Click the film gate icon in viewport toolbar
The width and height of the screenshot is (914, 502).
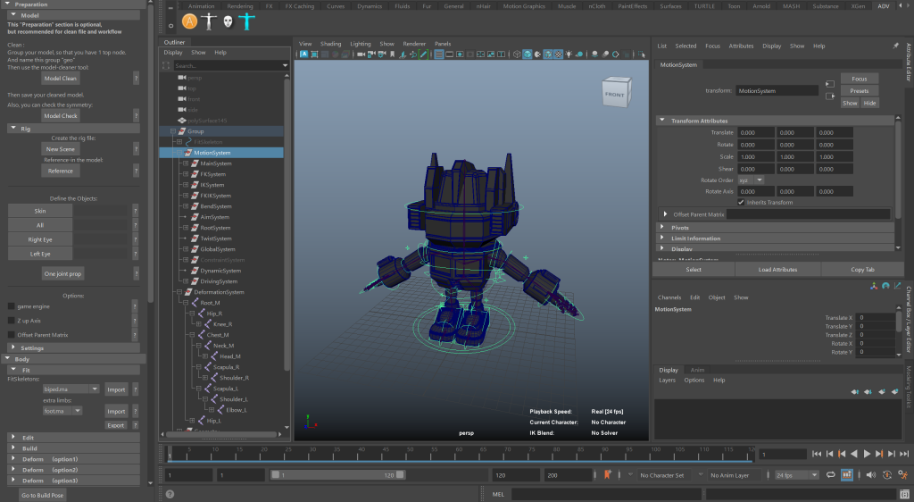tap(449, 54)
